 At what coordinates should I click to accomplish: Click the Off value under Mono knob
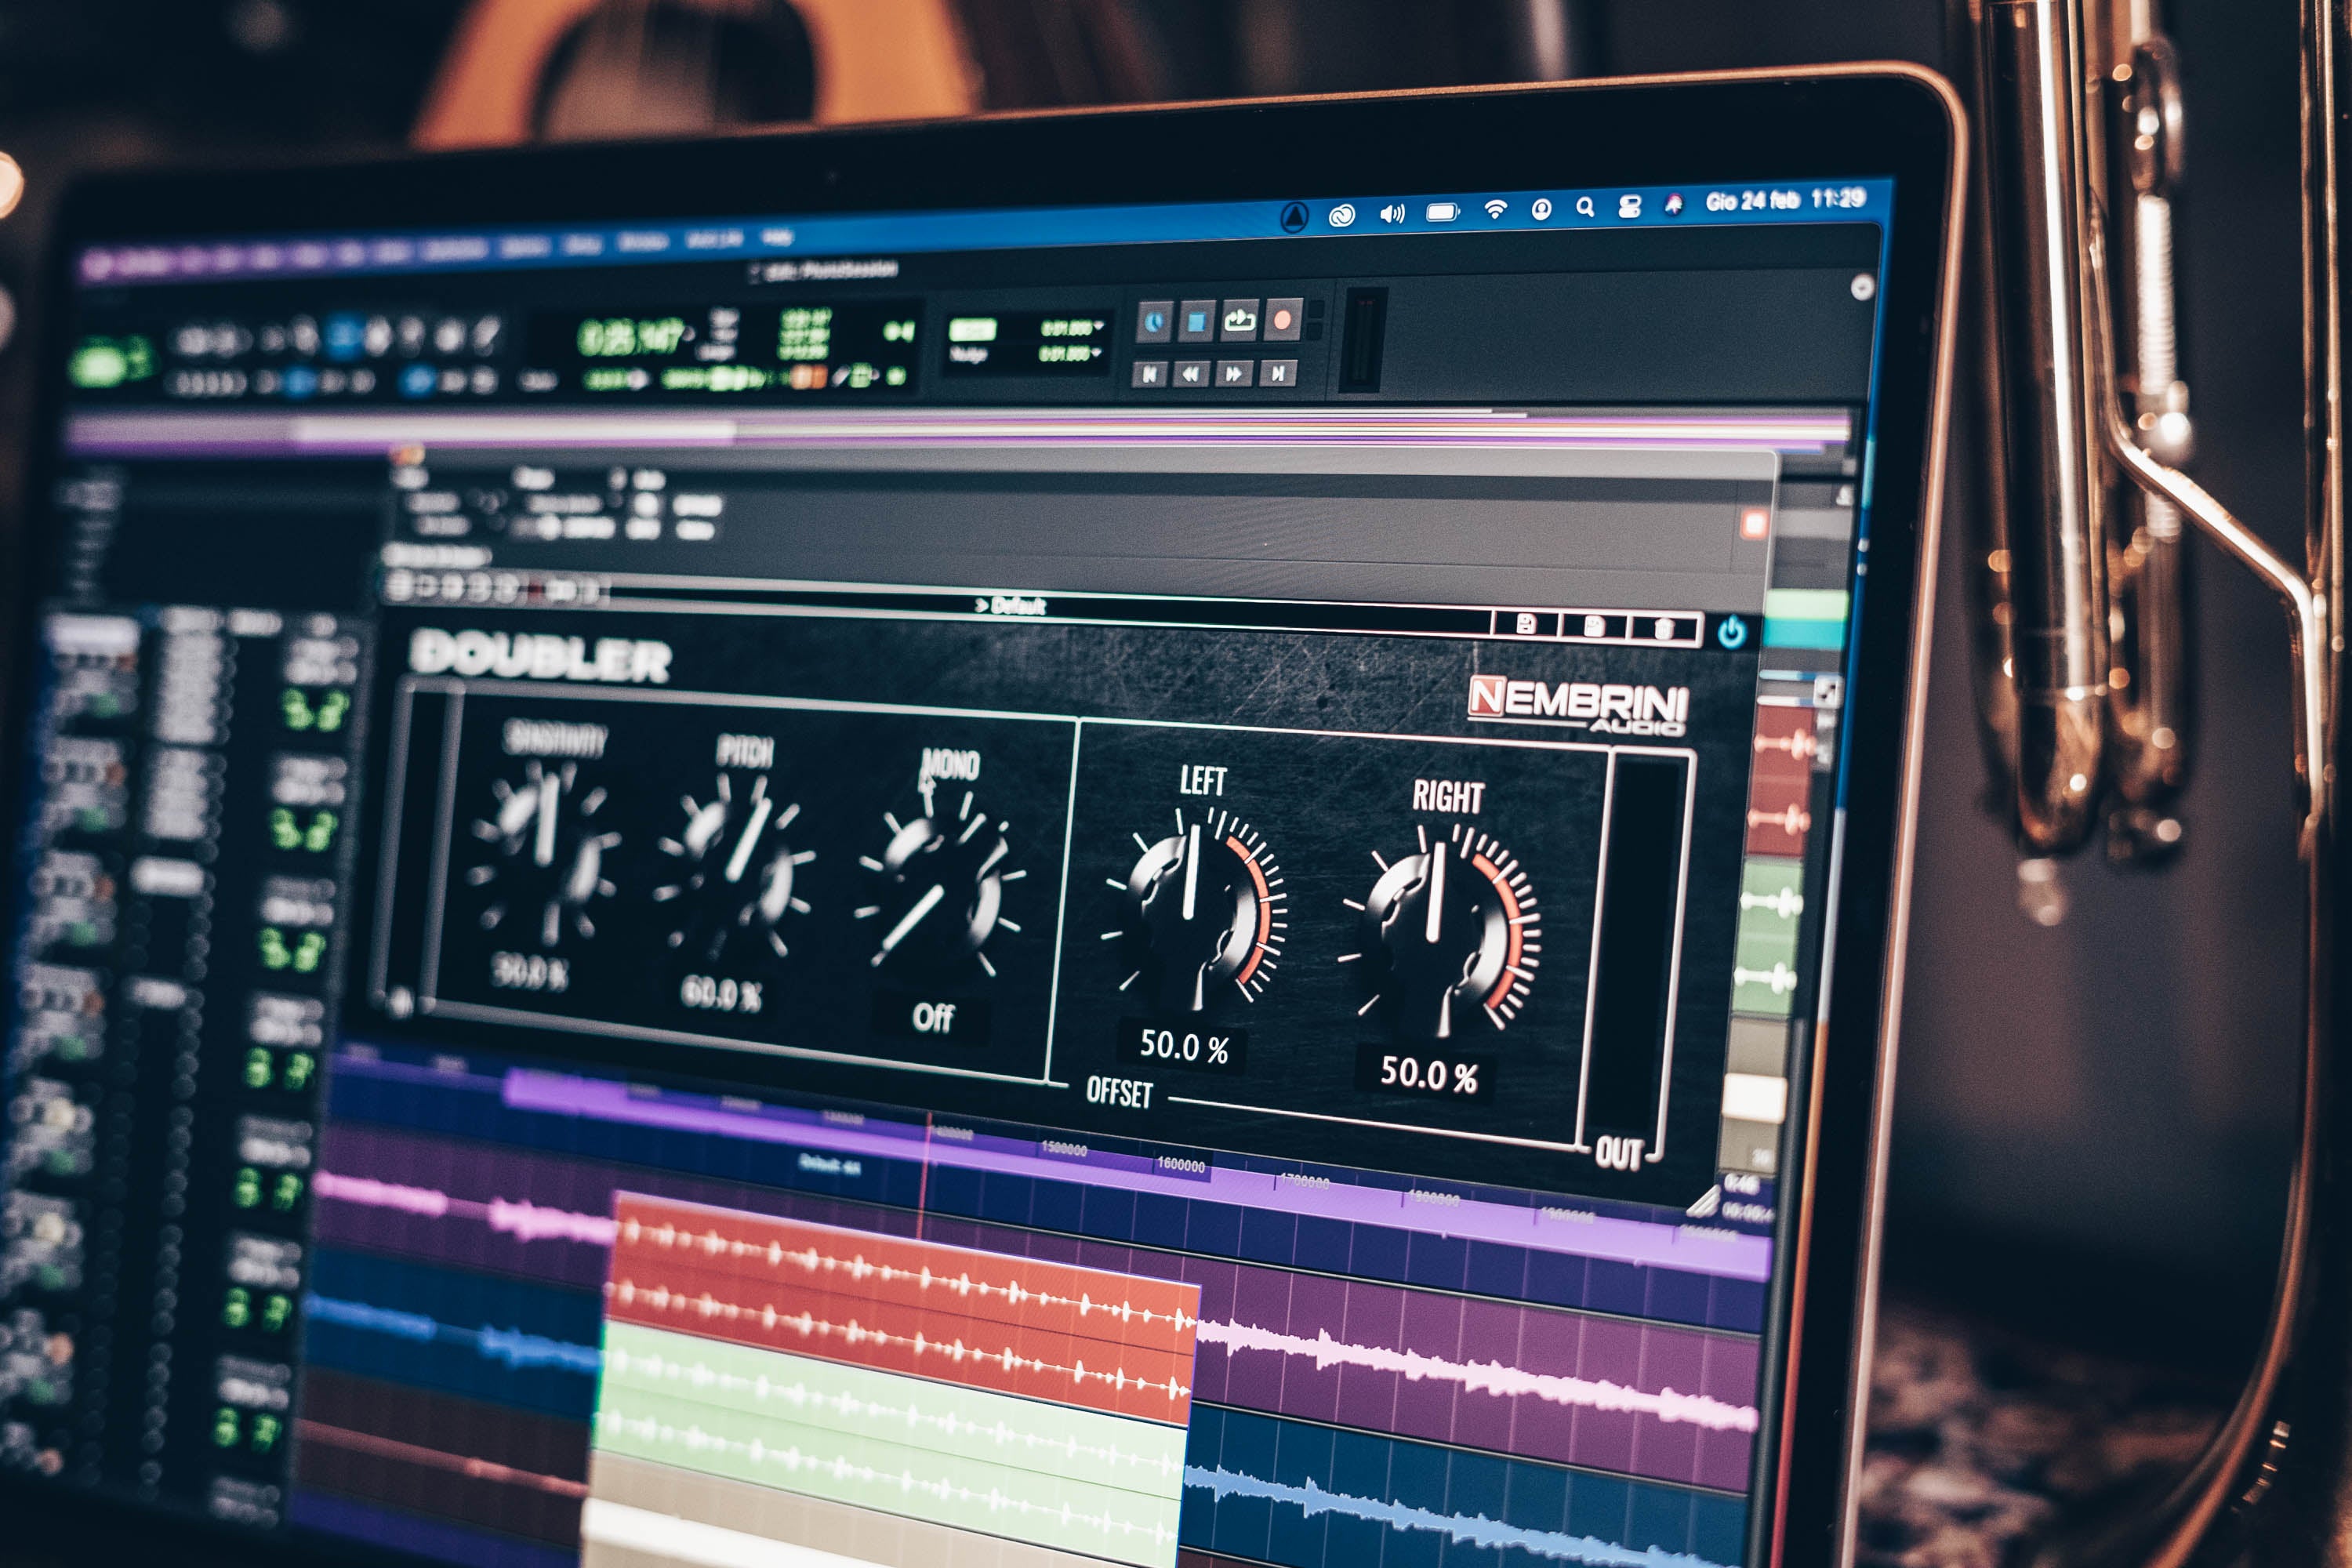click(x=932, y=1018)
